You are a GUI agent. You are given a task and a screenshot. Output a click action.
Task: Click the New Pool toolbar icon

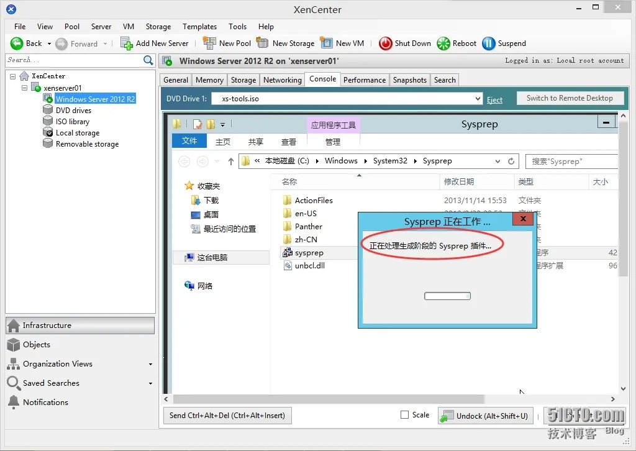pyautogui.click(x=209, y=43)
